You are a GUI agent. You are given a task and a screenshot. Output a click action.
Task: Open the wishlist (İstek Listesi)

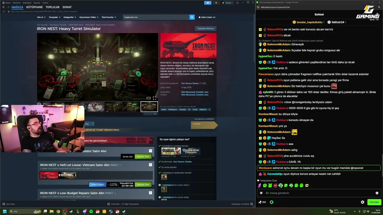point(207,17)
